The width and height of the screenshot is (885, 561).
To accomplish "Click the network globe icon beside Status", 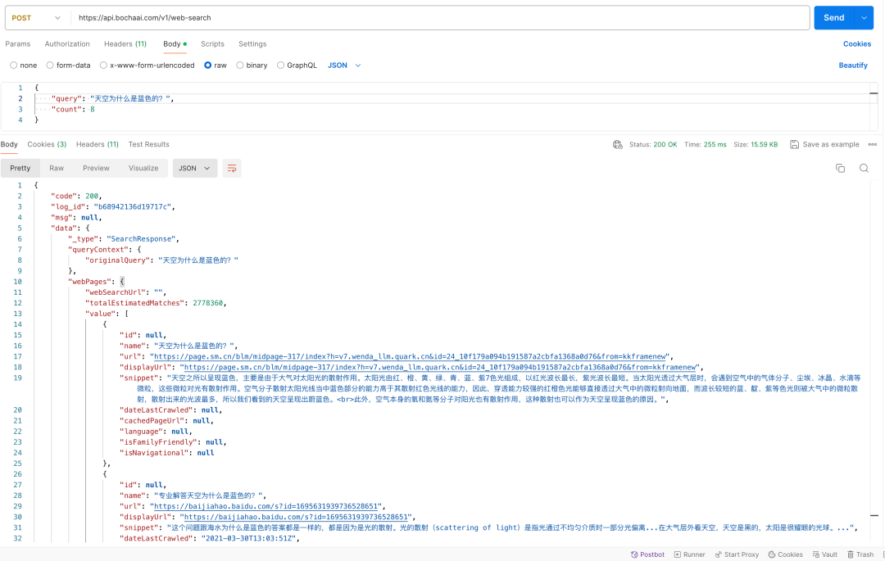I will 618,144.
